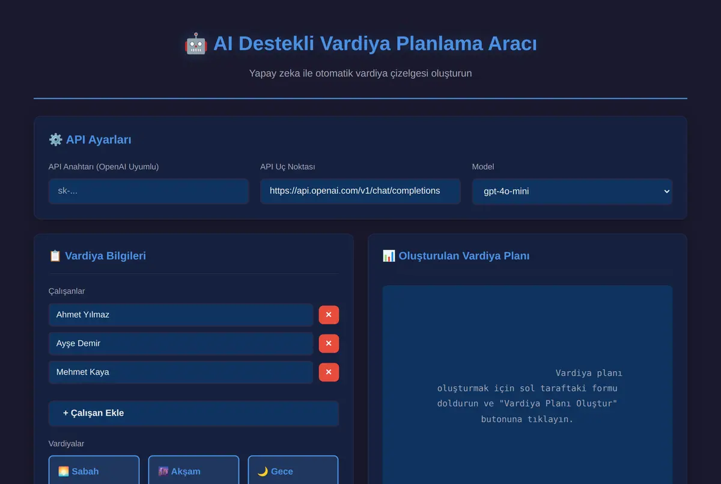
Task: Click the API Uç Noktası URL field
Action: pyautogui.click(x=360, y=191)
